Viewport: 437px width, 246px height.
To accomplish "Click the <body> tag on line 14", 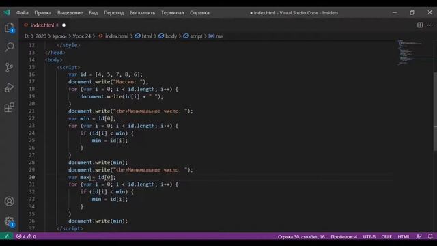I will pyautogui.click(x=53, y=59).
